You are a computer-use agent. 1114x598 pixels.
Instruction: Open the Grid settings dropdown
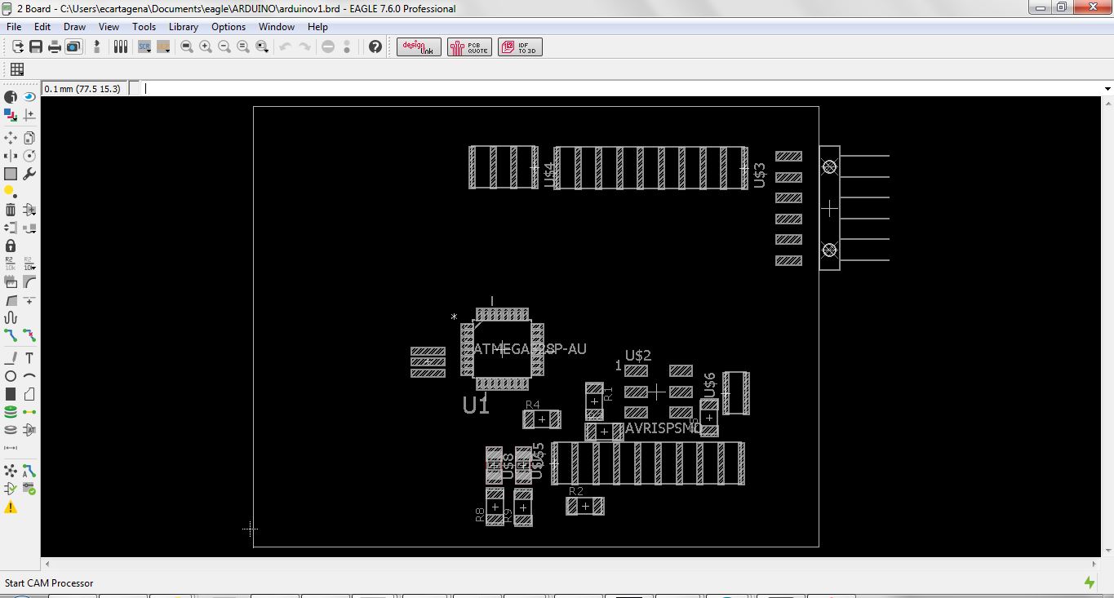point(17,69)
